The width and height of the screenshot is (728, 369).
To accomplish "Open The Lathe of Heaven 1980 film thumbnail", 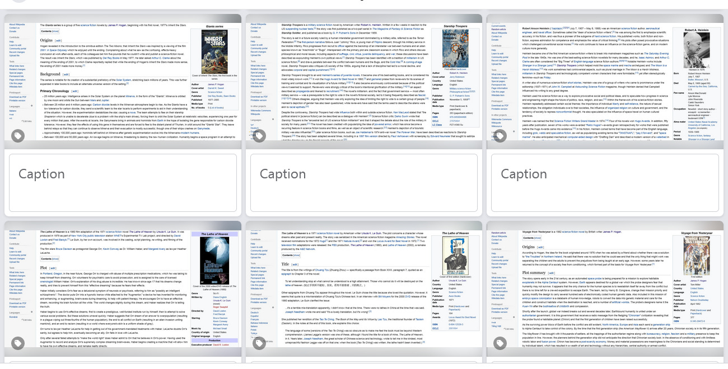I will click(x=123, y=288).
